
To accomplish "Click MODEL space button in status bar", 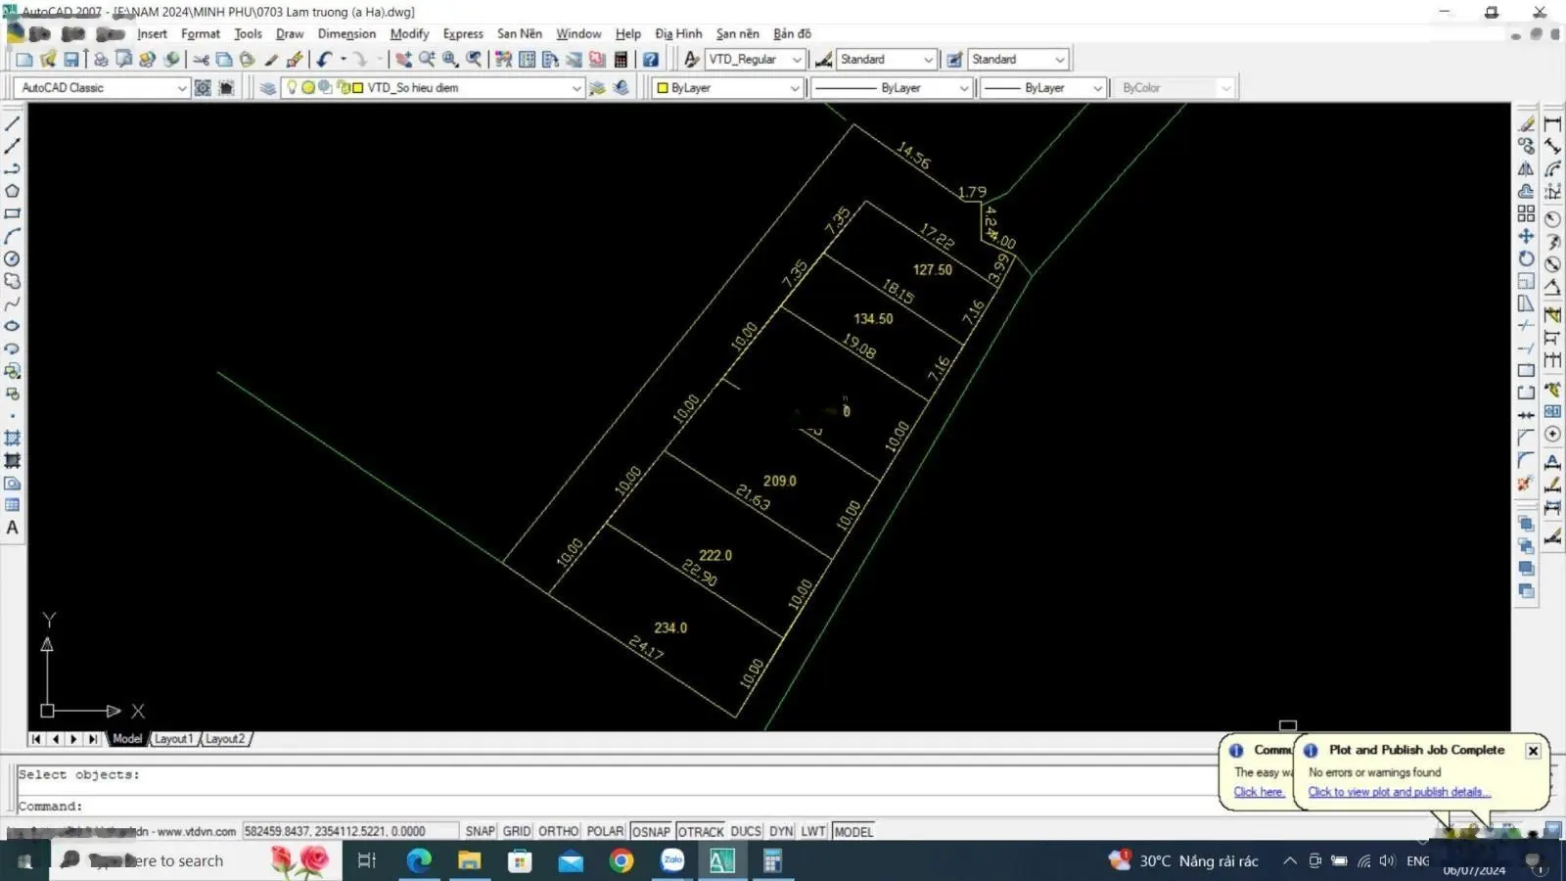I will point(853,831).
